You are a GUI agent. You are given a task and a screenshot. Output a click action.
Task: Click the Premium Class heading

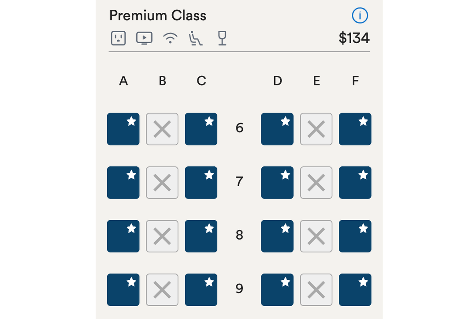coord(158,15)
